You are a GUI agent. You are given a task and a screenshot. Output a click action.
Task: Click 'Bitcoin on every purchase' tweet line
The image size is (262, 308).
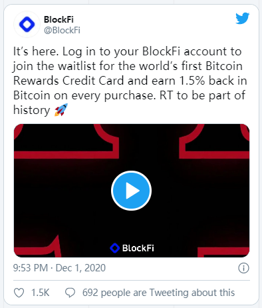(x=83, y=95)
